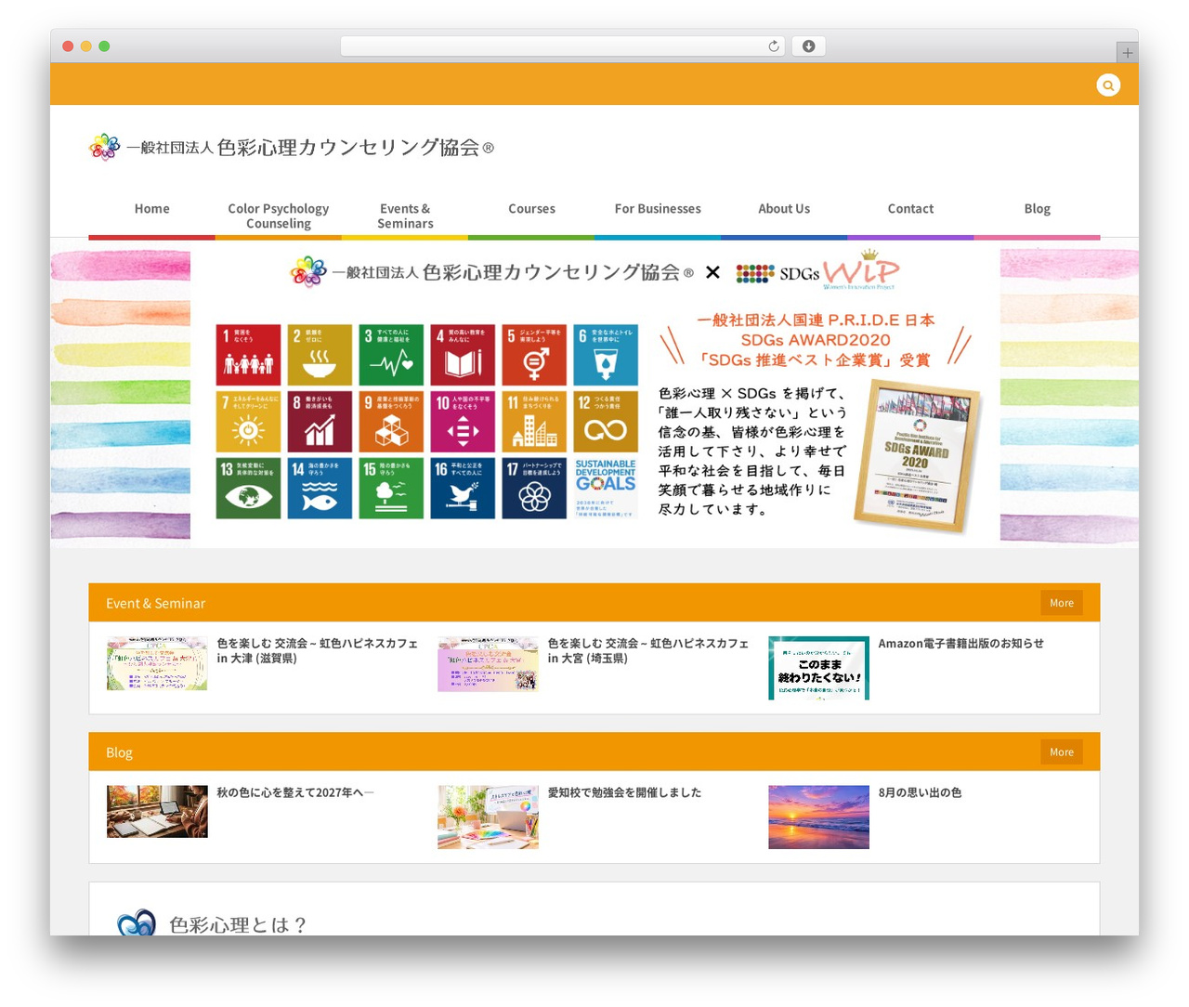The image size is (1189, 1007).
Task: Click the autumn desk blog thumbnail
Action: [157, 812]
